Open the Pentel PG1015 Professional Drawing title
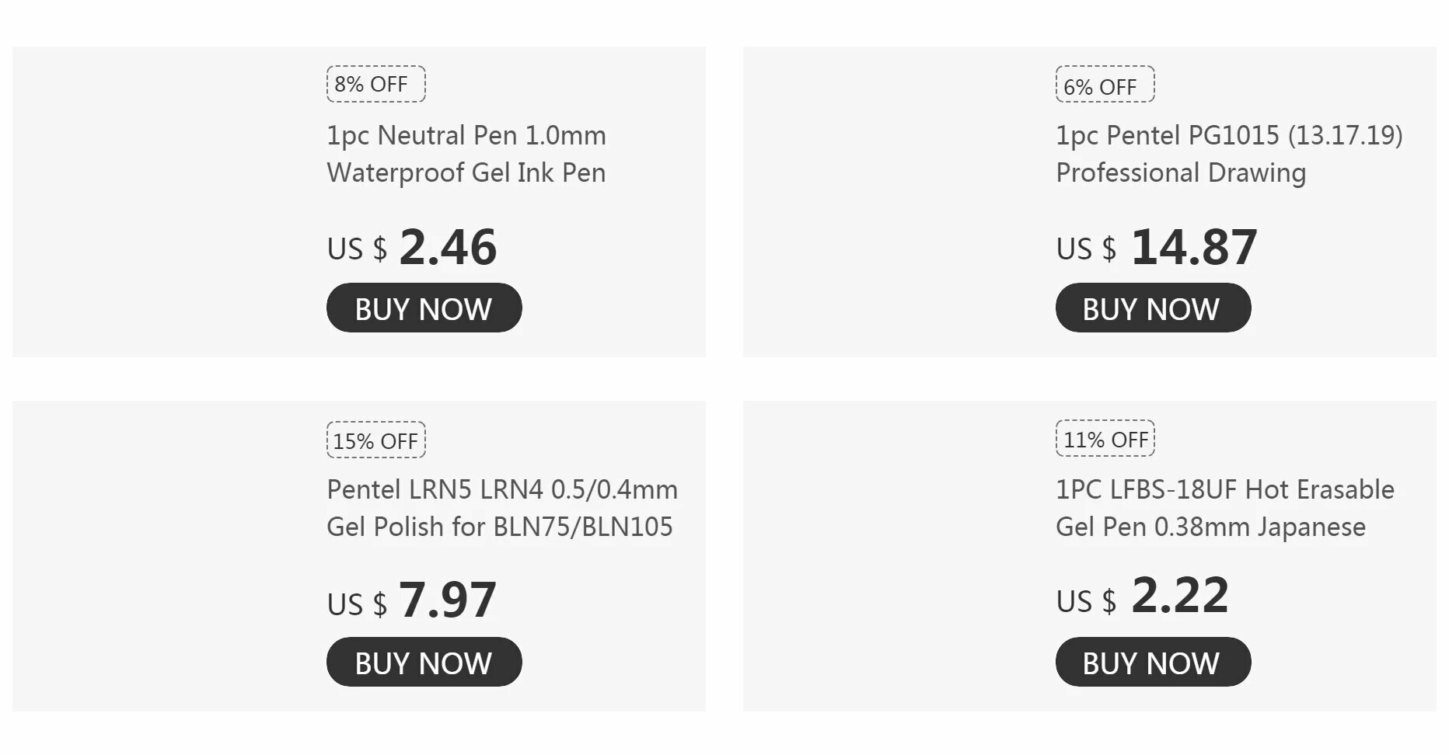1449x755 pixels. (1229, 154)
